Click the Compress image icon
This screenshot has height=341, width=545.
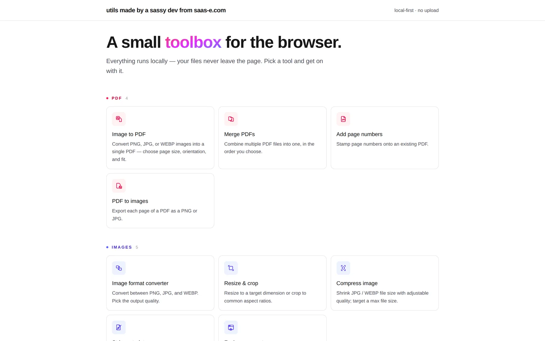pyautogui.click(x=343, y=268)
